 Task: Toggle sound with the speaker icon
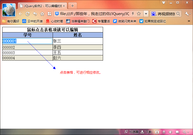(x=170, y=132)
